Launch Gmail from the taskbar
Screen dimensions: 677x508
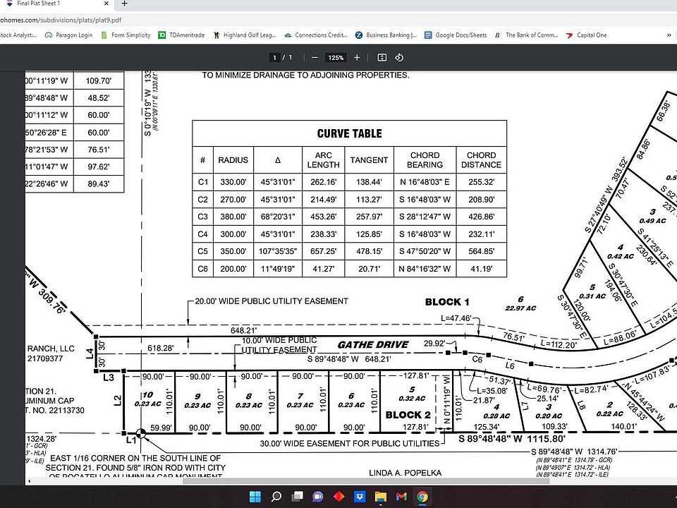tap(401, 496)
